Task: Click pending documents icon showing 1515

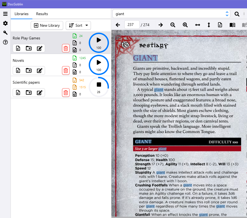Action: [75, 87]
